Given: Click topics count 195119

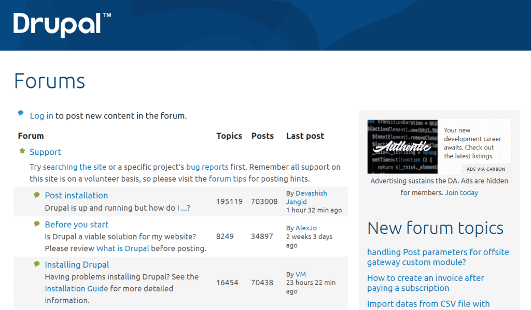Looking at the screenshot, I should pos(230,201).
